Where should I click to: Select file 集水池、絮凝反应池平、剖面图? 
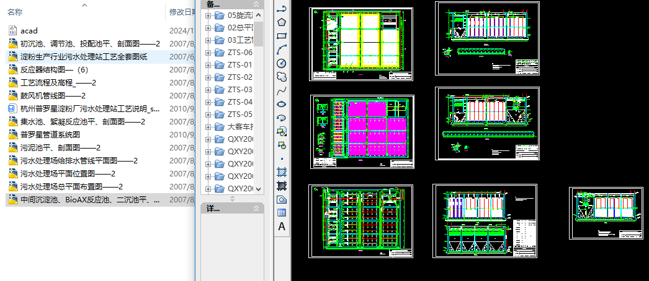pyautogui.click(x=83, y=122)
